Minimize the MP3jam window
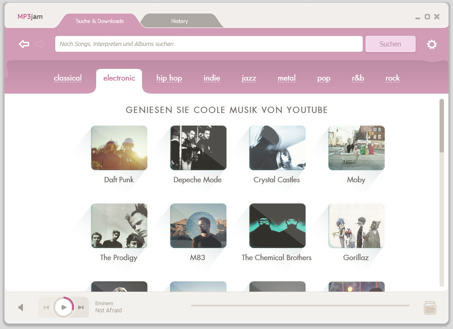Screen dimensions: 453x329 (x=417, y=18)
